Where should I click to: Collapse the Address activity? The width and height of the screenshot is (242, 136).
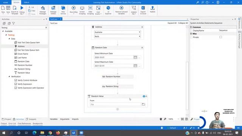[x=142, y=27]
